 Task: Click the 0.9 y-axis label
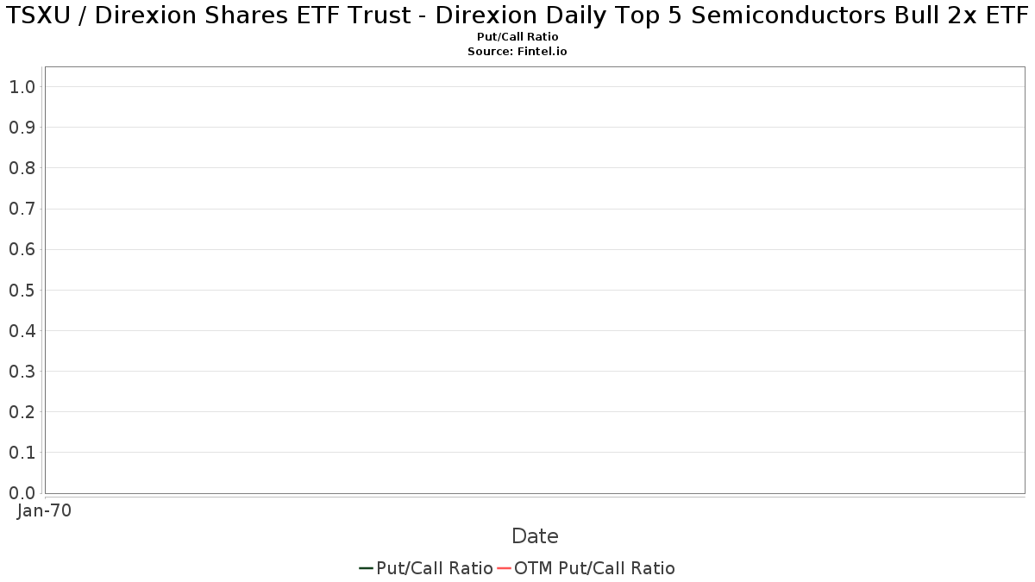click(x=22, y=128)
